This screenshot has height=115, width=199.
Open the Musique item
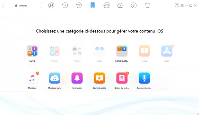pyautogui.click(x=32, y=78)
